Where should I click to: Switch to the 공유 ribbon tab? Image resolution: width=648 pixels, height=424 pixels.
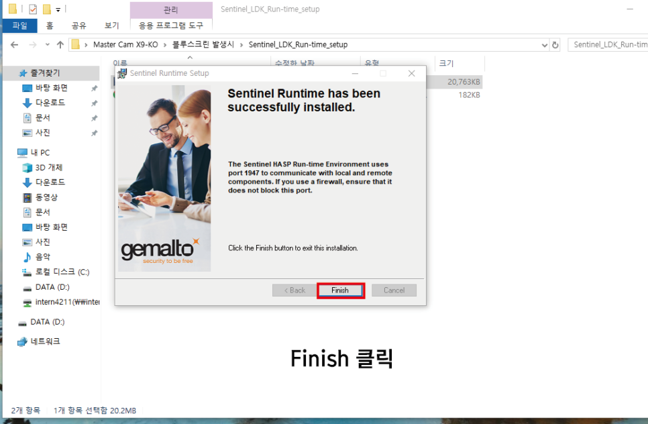(x=78, y=25)
